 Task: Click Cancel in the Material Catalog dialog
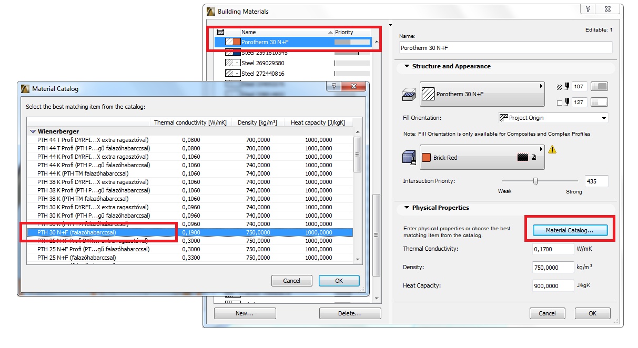[292, 281]
